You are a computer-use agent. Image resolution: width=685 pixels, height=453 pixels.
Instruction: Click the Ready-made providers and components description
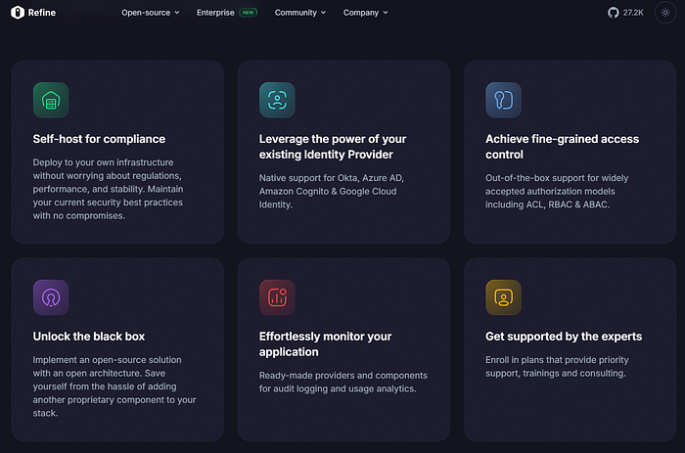[x=343, y=383]
